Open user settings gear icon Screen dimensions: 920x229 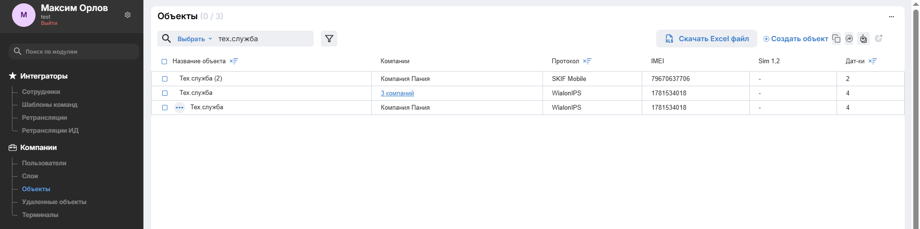click(128, 15)
